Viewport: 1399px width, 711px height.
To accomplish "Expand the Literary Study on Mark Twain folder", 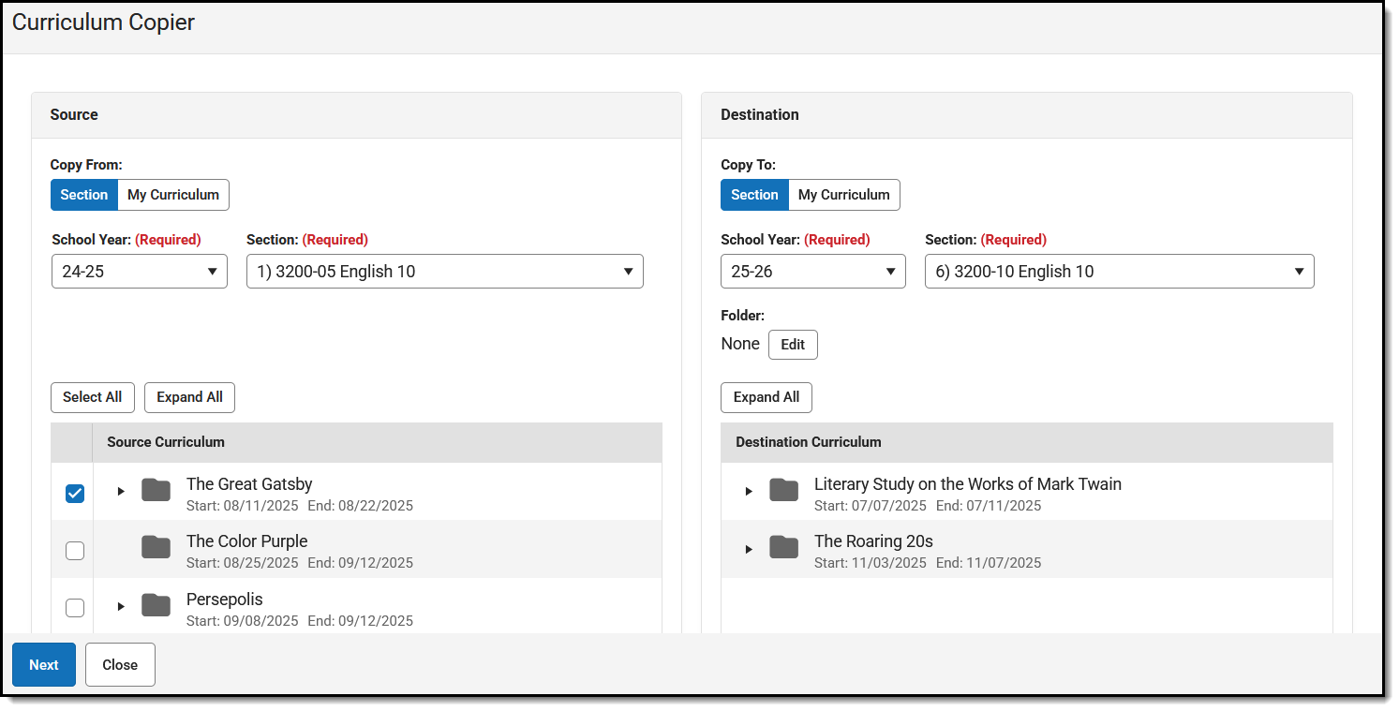I will [748, 490].
